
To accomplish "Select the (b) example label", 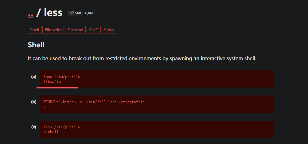I will coord(34,102).
